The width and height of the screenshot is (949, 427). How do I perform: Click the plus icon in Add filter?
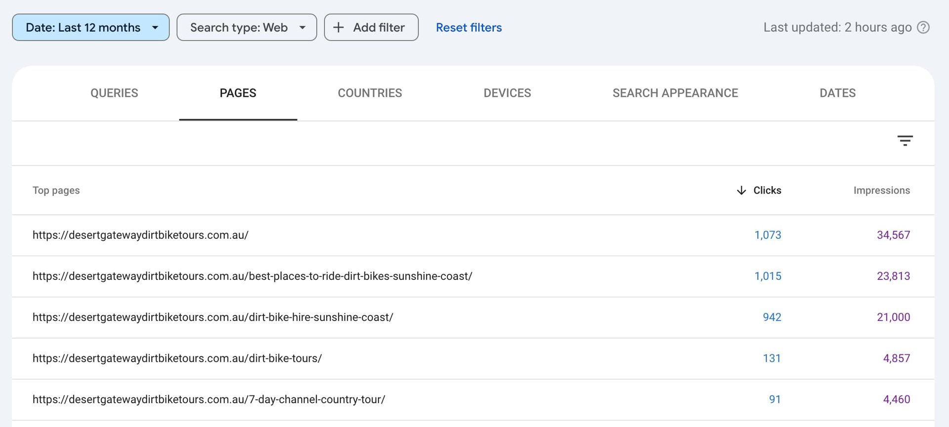click(339, 28)
